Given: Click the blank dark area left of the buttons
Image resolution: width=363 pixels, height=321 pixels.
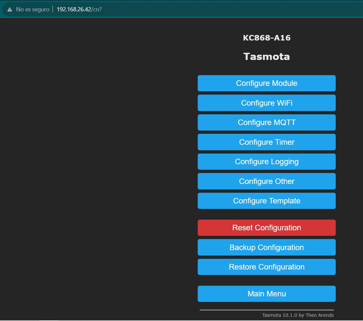Looking at the screenshot, I should pyautogui.click(x=97, y=162).
